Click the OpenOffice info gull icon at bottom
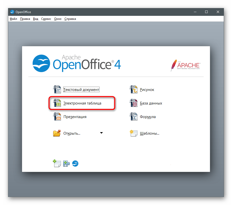 click(75, 164)
